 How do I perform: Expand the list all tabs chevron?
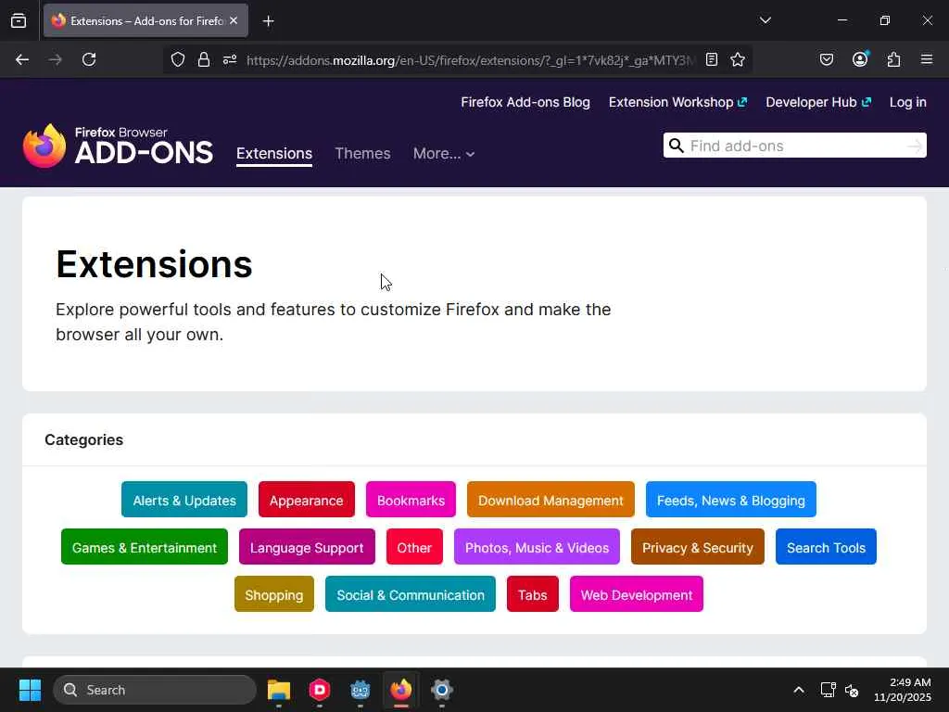[765, 20]
